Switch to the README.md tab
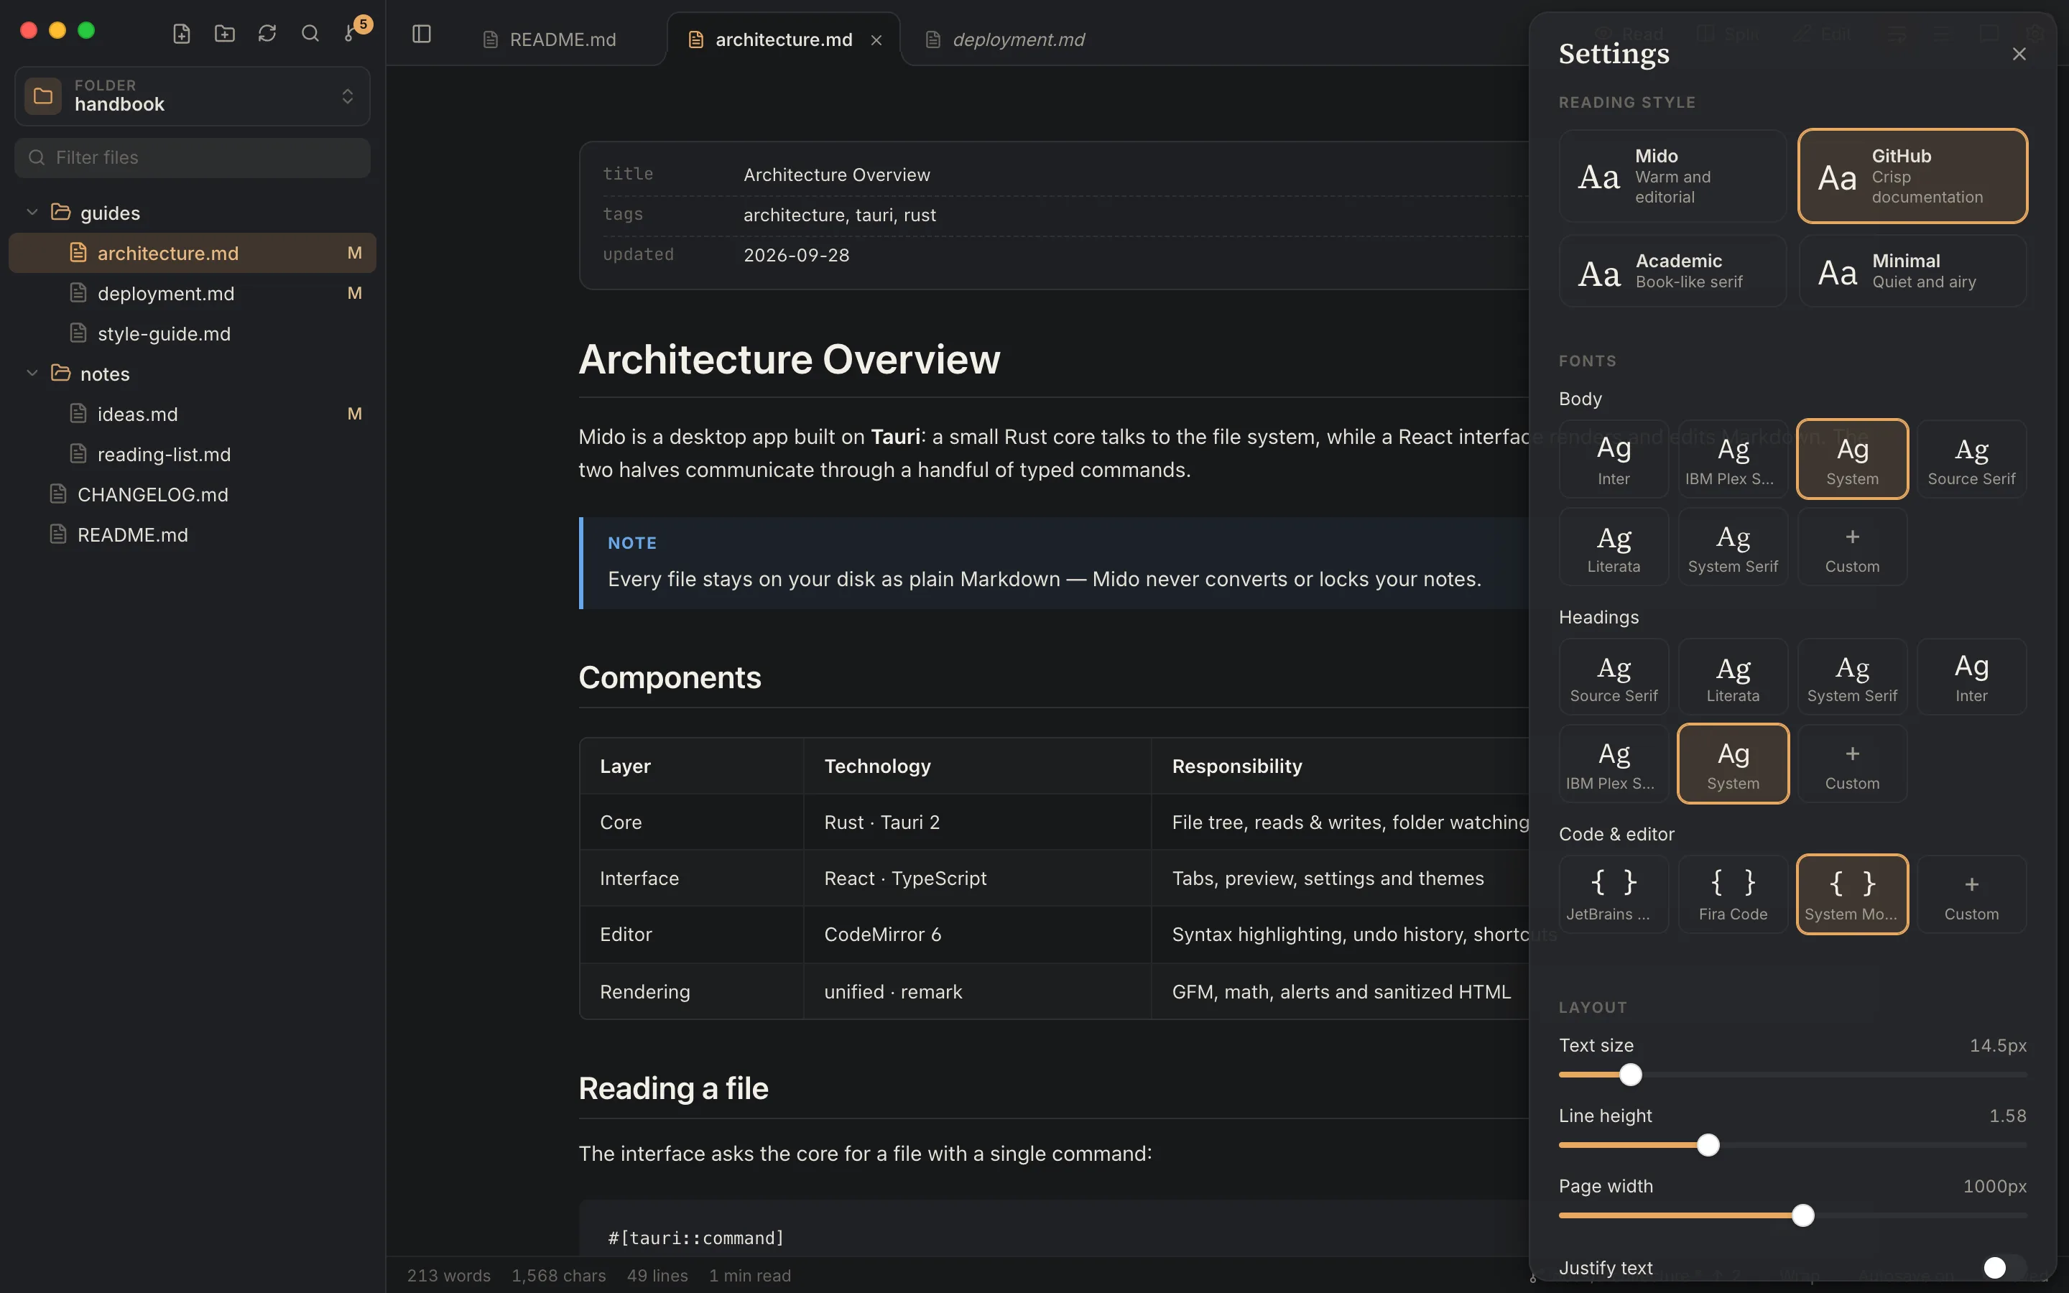Image resolution: width=2069 pixels, height=1293 pixels. point(550,40)
